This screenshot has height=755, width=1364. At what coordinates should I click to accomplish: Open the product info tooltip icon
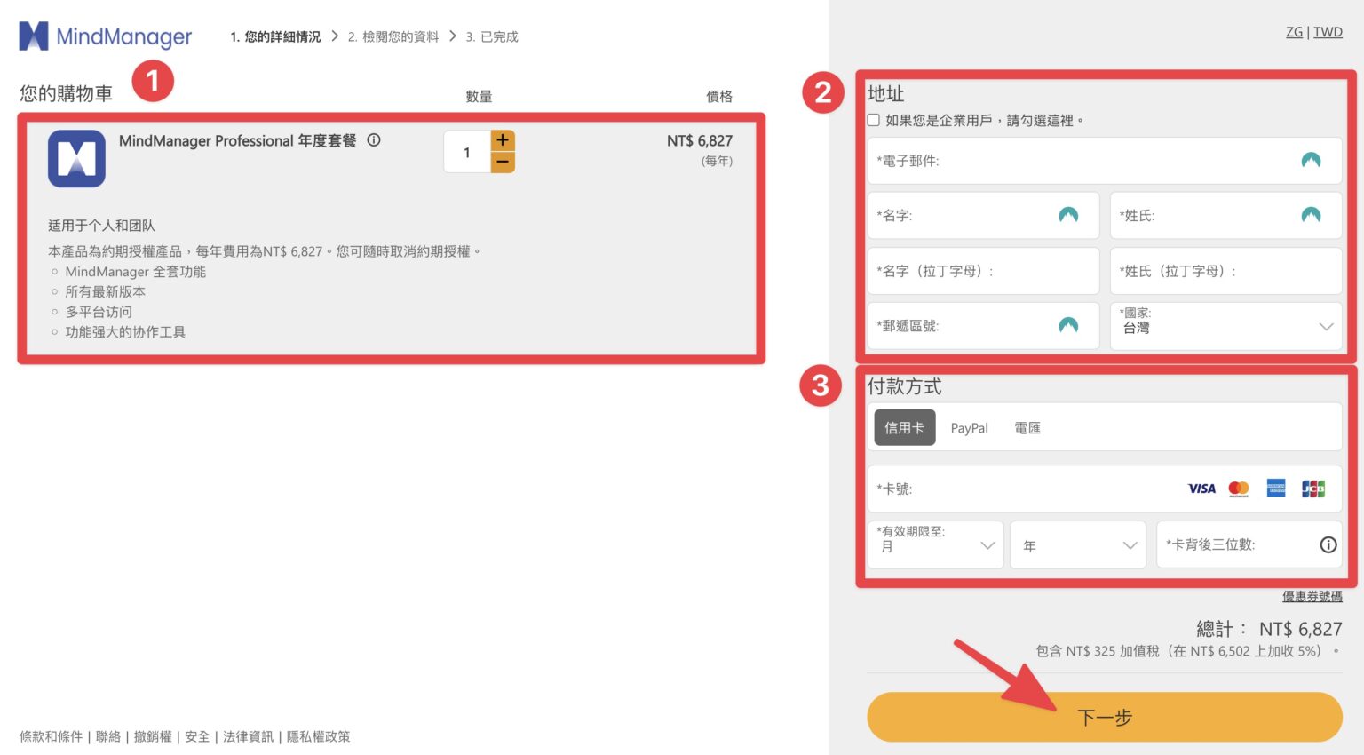[374, 140]
